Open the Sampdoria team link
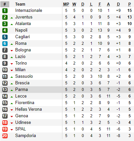The image size is (134, 141). (25, 136)
